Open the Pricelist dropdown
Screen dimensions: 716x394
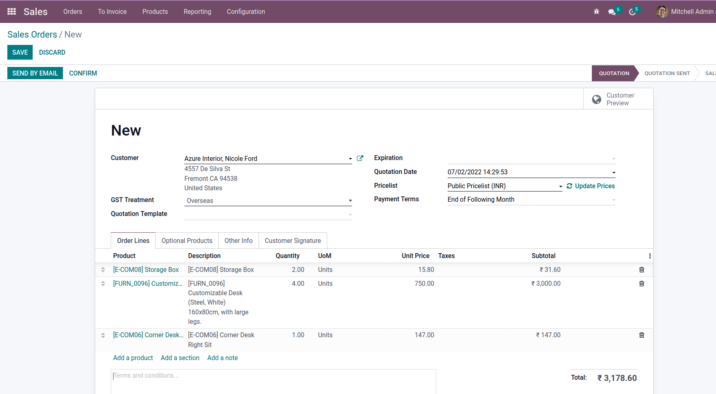560,186
